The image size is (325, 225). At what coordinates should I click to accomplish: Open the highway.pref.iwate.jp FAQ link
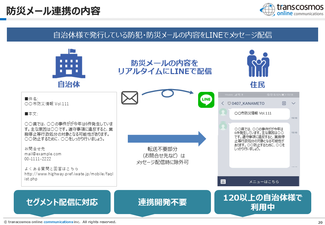tap(69, 176)
